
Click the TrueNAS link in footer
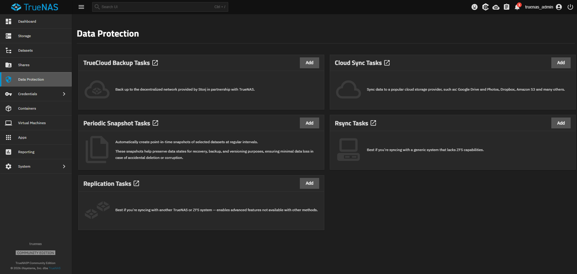pos(55,268)
